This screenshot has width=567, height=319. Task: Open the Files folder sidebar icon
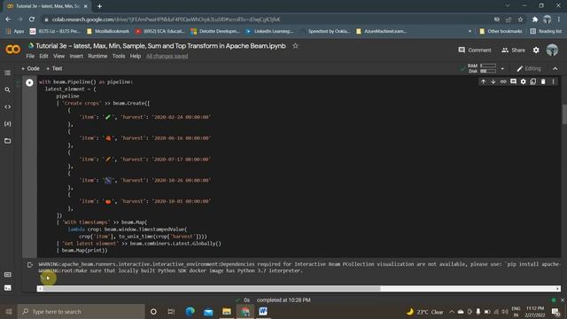click(8, 141)
